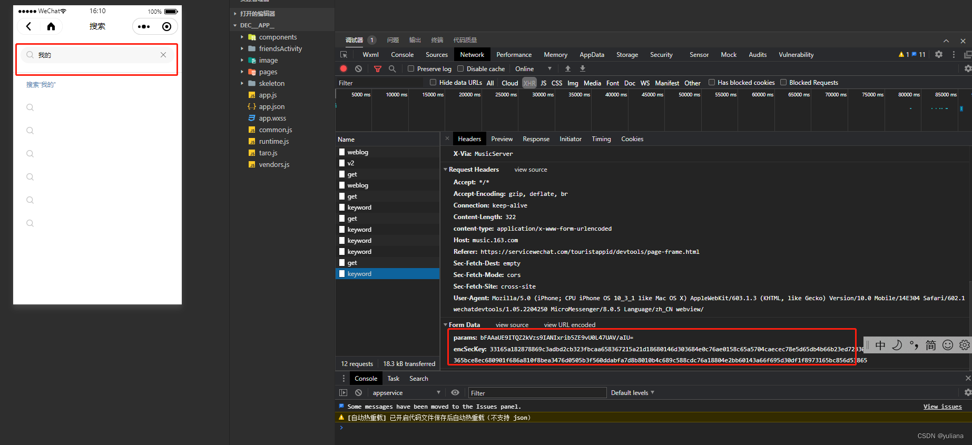972x445 pixels.
Task: Check the Hide data URLs checkbox
Action: [433, 82]
